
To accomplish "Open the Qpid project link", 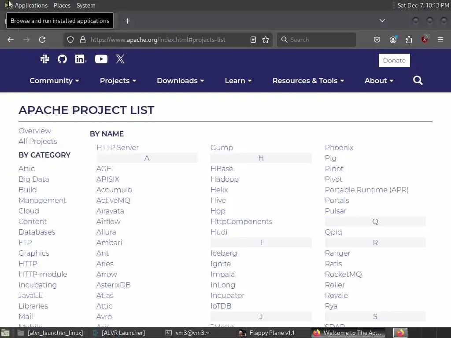I will pyautogui.click(x=333, y=232).
